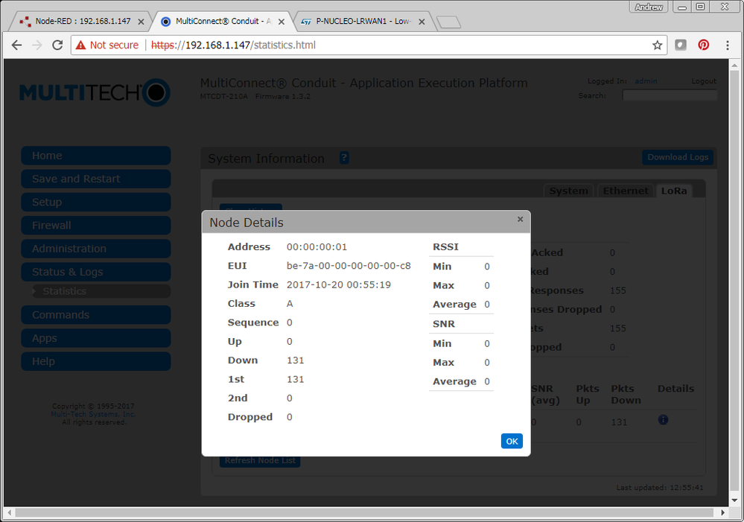Open the Apps menu item
This screenshot has width=744, height=522.
pyautogui.click(x=96, y=338)
